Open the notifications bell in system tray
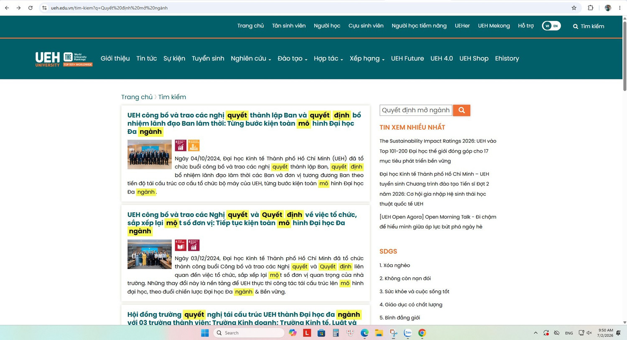Screen dimensions: 627x340 [619, 333]
